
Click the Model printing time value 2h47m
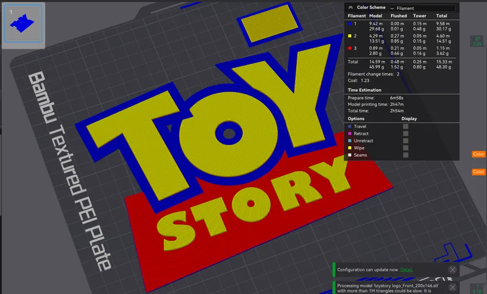pos(397,104)
